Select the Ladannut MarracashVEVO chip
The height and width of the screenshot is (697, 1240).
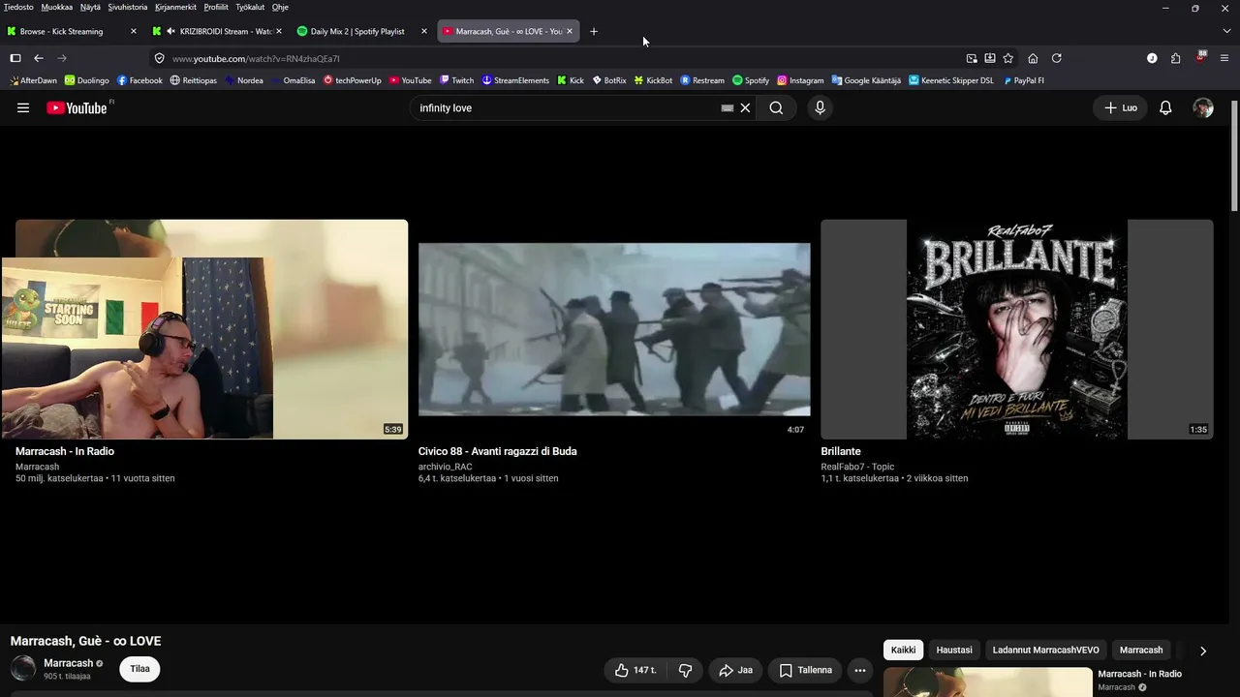[x=1045, y=651]
